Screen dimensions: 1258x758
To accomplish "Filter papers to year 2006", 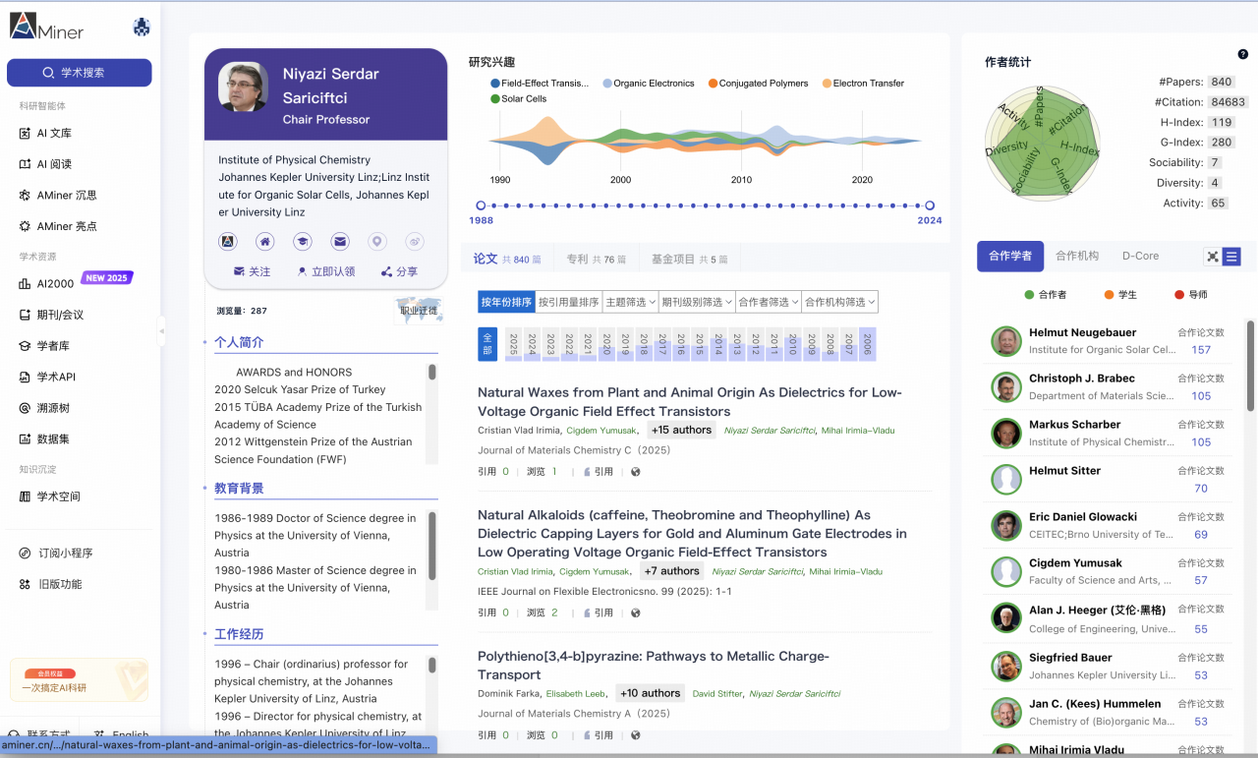I will (x=867, y=343).
